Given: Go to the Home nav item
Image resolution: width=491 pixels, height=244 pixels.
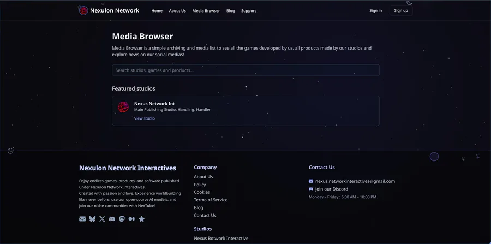Looking at the screenshot, I should pyautogui.click(x=157, y=11).
